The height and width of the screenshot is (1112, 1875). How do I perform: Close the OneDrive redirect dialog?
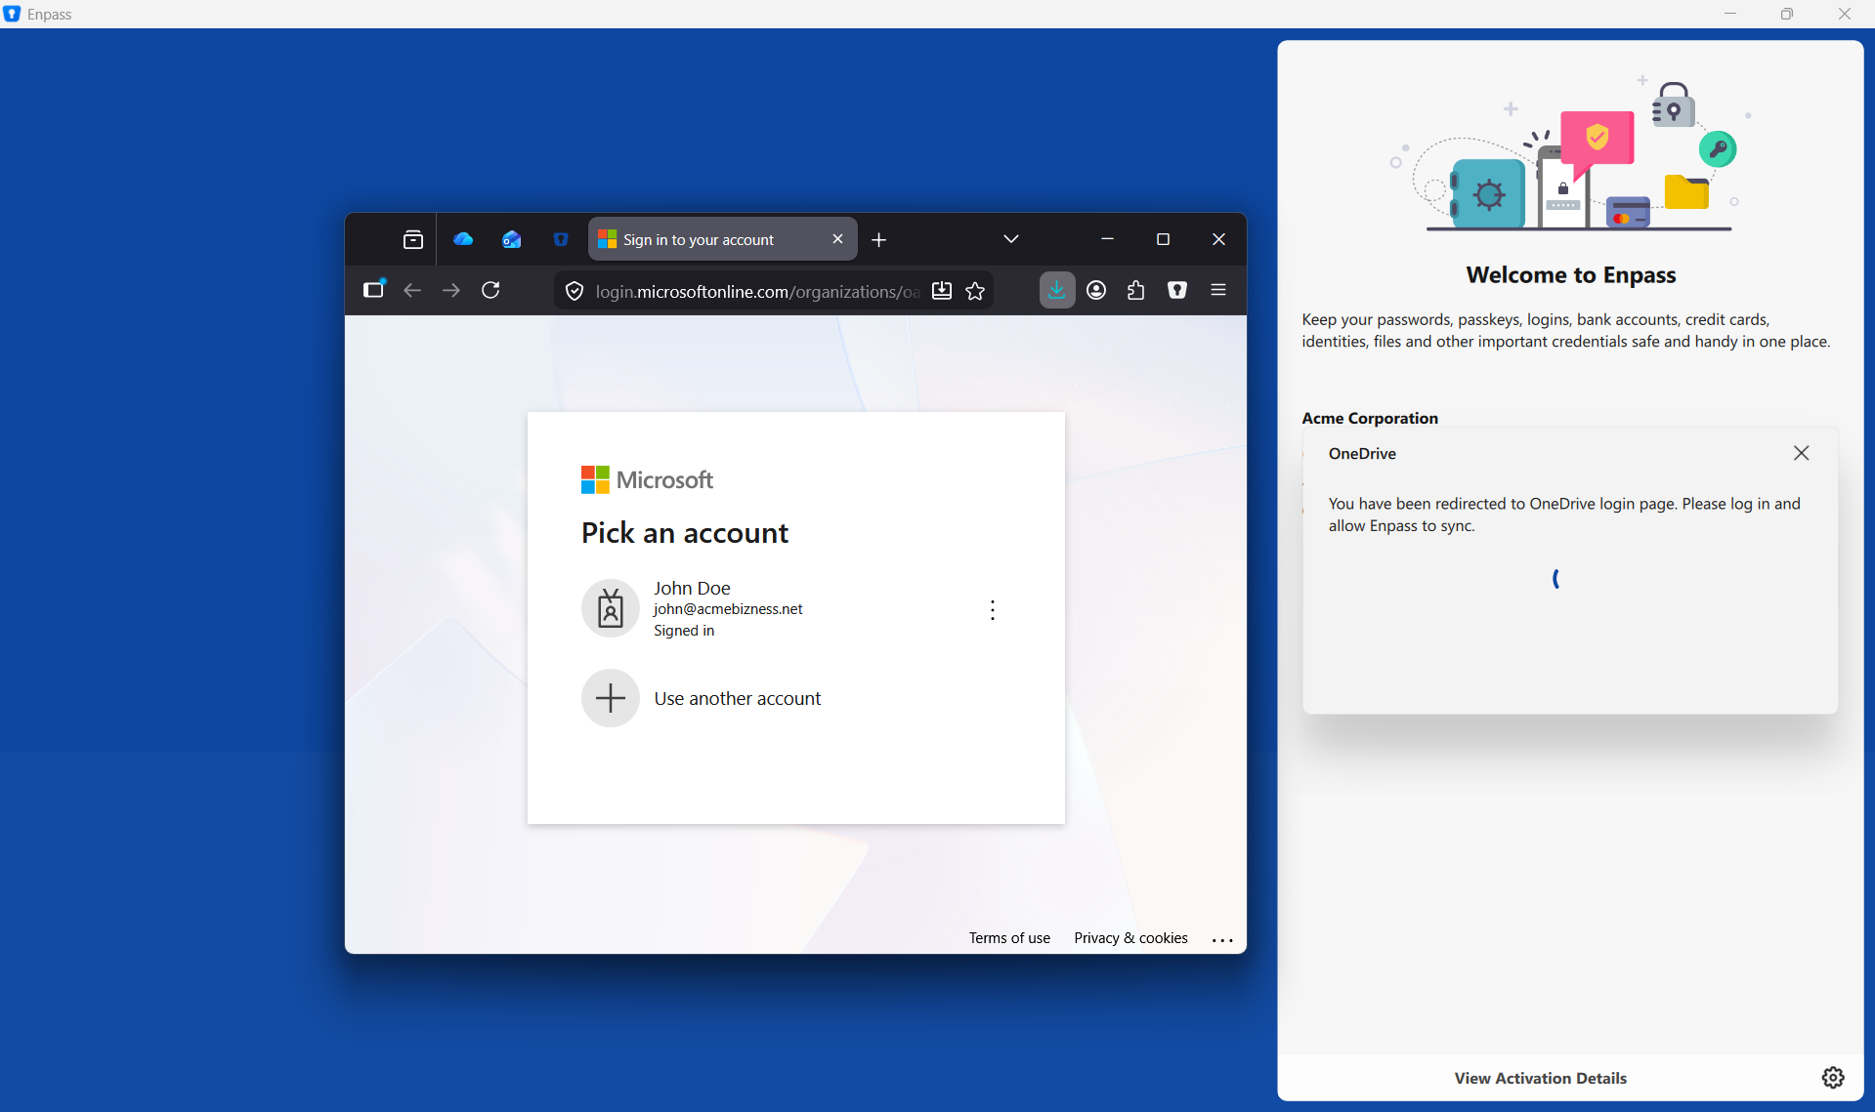pos(1802,453)
